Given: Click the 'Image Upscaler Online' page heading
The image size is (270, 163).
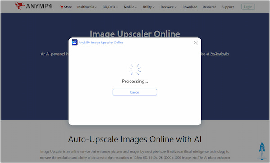Looking at the screenshot, I should [135, 34].
